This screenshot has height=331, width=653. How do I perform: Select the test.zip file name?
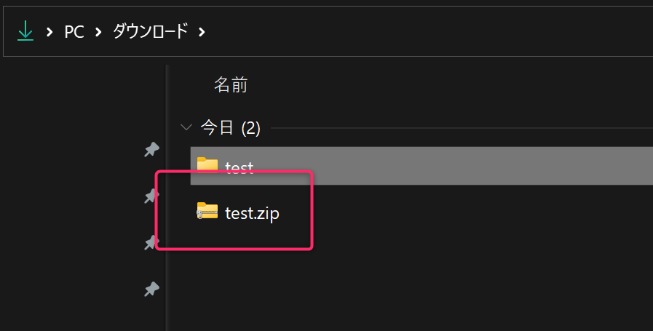pos(252,213)
